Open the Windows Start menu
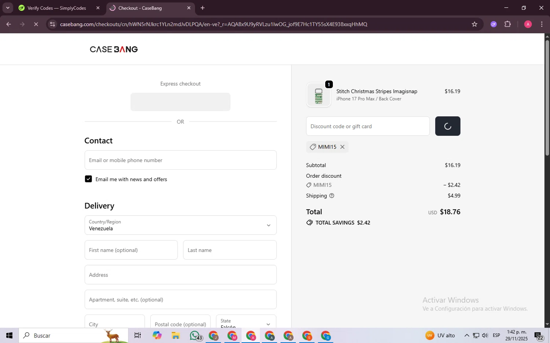Screen dimensions: 550x343 point(10,335)
